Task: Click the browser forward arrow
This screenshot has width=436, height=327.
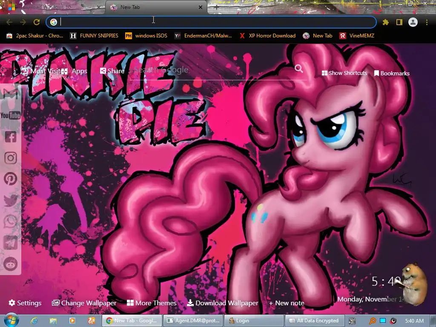Action: [x=23, y=22]
